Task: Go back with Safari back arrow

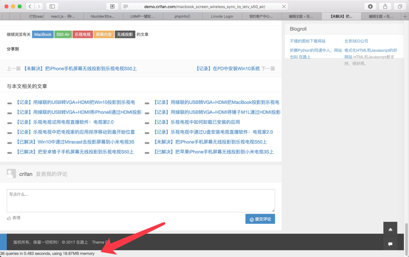Action: coord(30,7)
